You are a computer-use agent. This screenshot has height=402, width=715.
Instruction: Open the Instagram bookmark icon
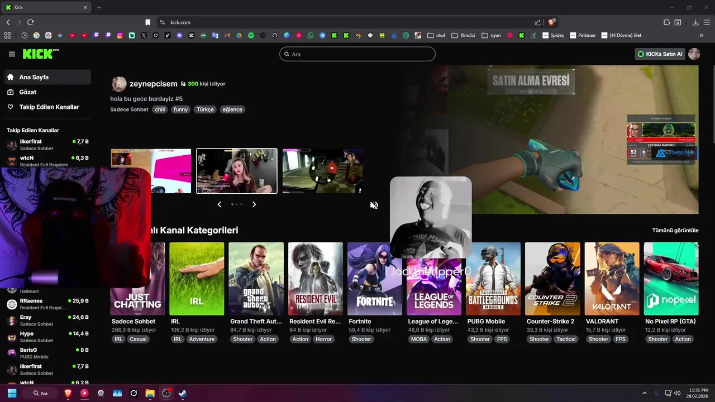120,35
